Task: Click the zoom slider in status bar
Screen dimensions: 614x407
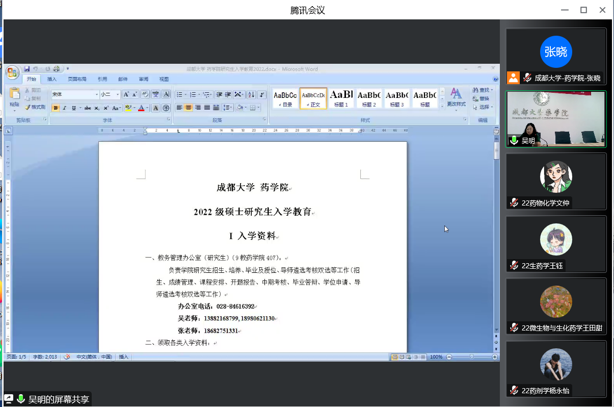Action: tap(471, 357)
